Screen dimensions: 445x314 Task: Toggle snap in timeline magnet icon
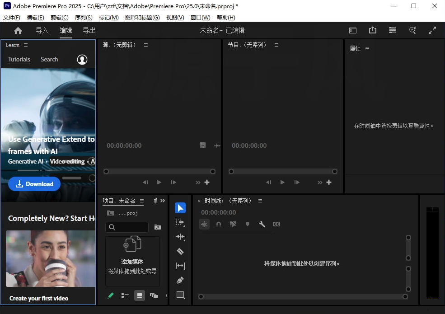(x=219, y=224)
